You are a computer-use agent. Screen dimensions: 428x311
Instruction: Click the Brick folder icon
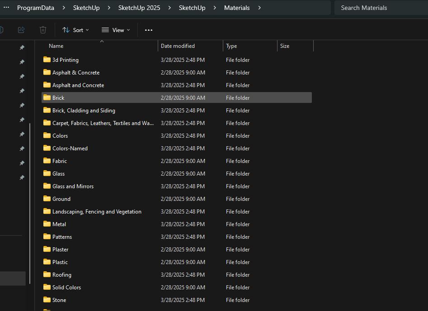coord(47,97)
